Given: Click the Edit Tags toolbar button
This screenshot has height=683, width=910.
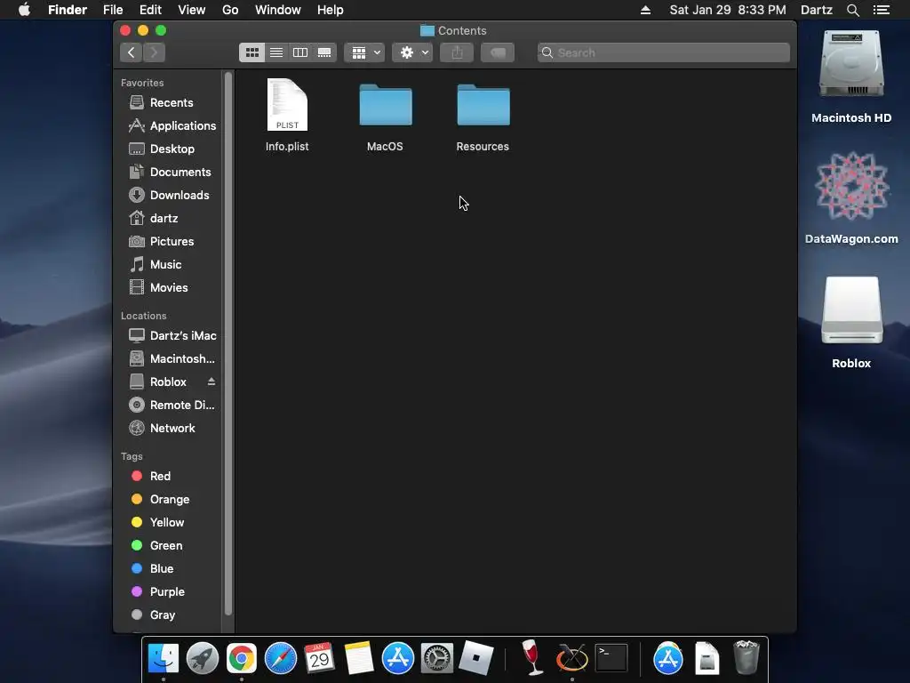Looking at the screenshot, I should pos(498,52).
